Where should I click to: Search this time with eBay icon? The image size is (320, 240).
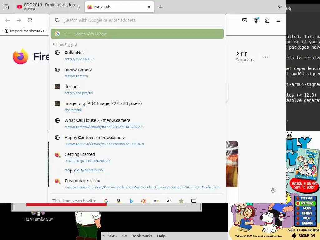[x=156, y=201]
